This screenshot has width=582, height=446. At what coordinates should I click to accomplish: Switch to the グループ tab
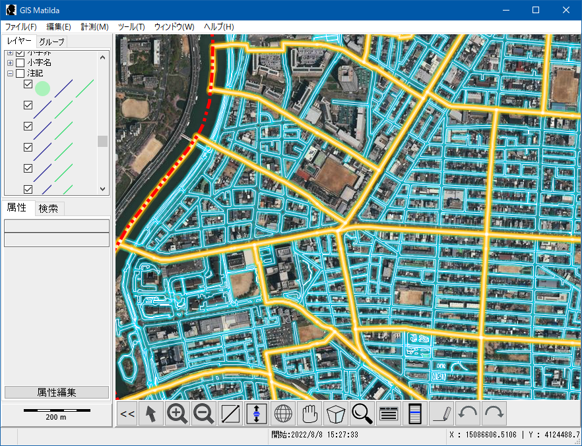51,42
